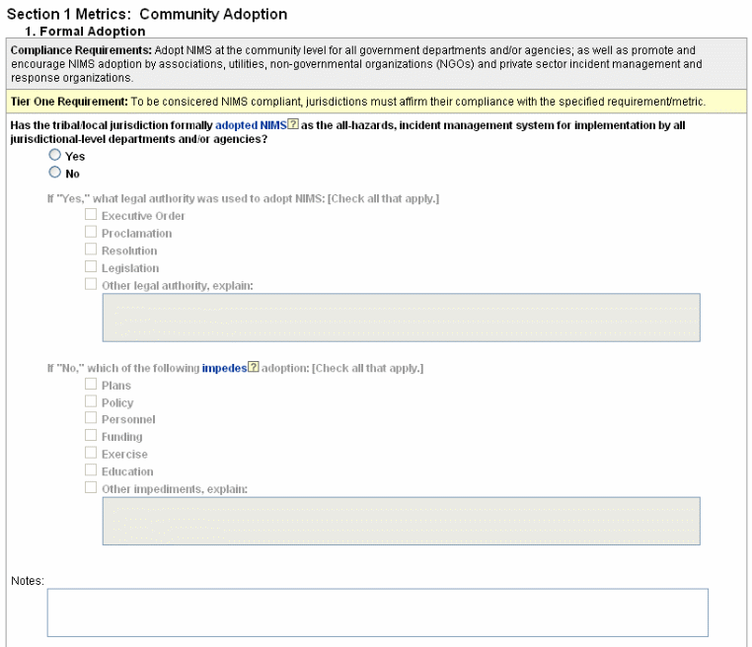Click the help icon beside impedes

[x=254, y=369]
